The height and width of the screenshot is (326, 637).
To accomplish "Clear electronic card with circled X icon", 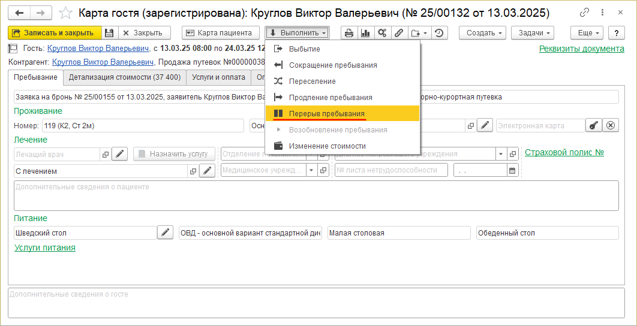I will pyautogui.click(x=611, y=125).
